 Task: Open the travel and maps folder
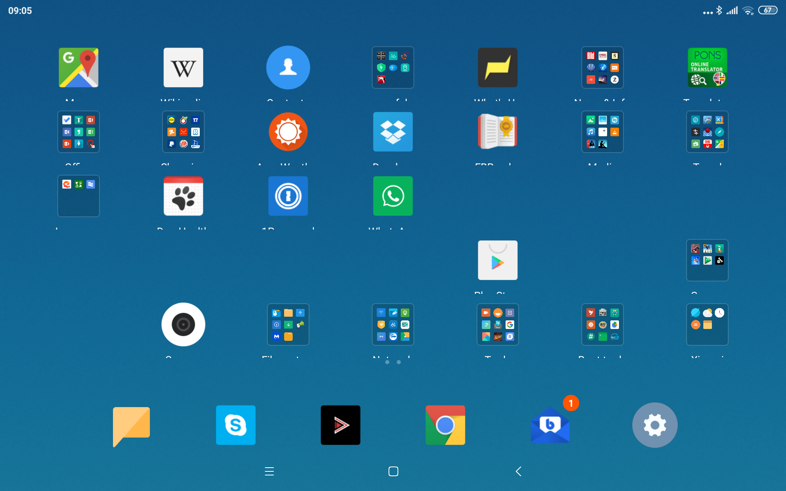[707, 132]
